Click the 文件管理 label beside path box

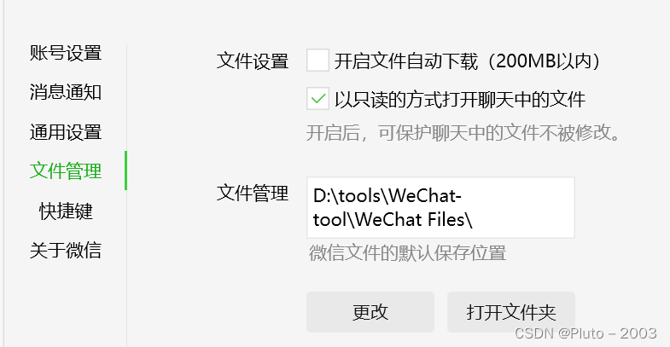(253, 193)
